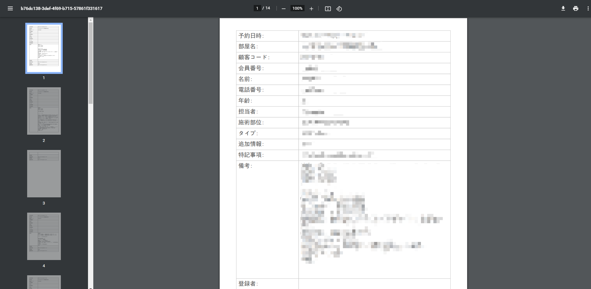Open the partially visible page 5 thumbnail
The height and width of the screenshot is (289, 591).
[x=44, y=282]
